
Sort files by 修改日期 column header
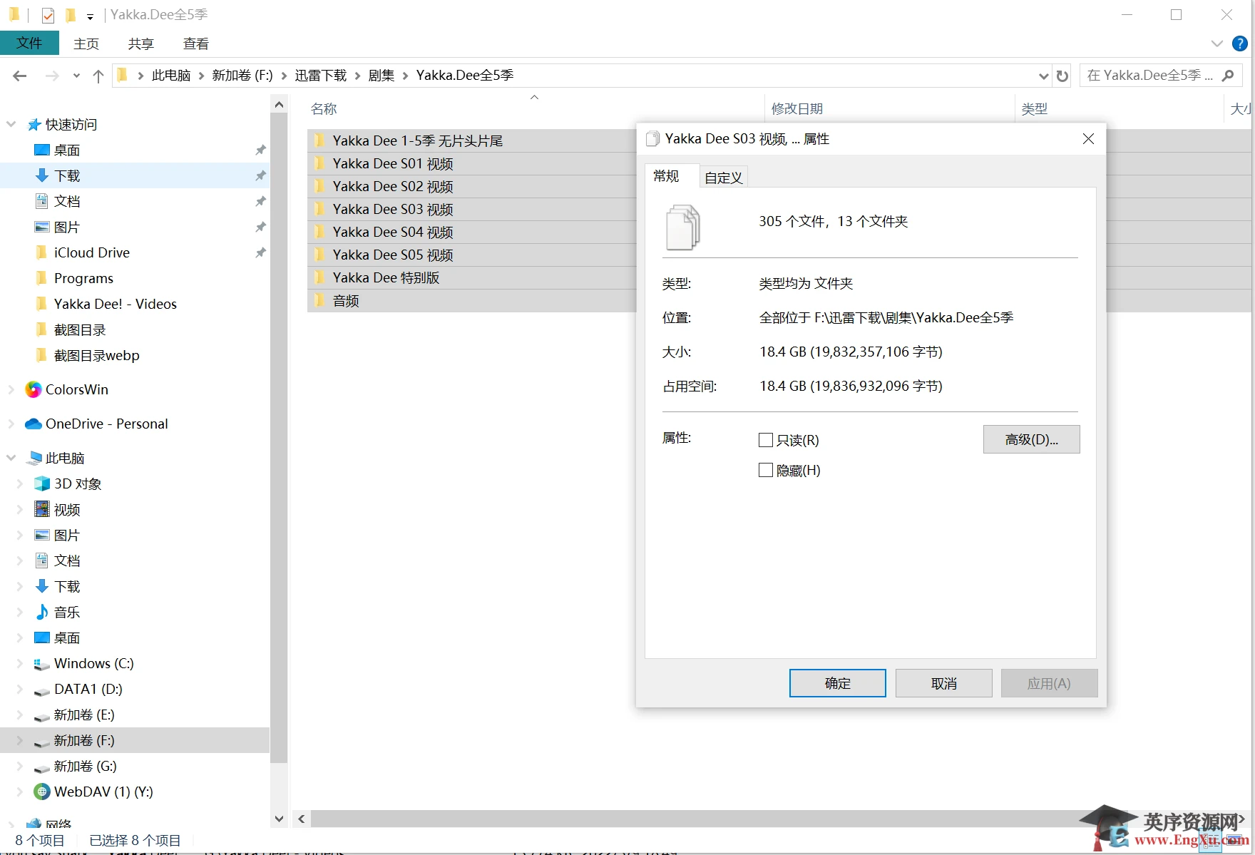click(797, 109)
